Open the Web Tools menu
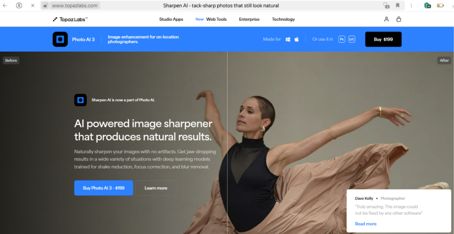 coord(216,19)
